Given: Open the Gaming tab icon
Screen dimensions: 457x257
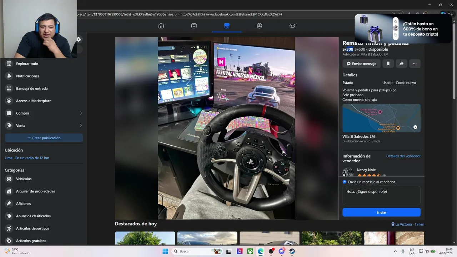Looking at the screenshot, I should (292, 26).
